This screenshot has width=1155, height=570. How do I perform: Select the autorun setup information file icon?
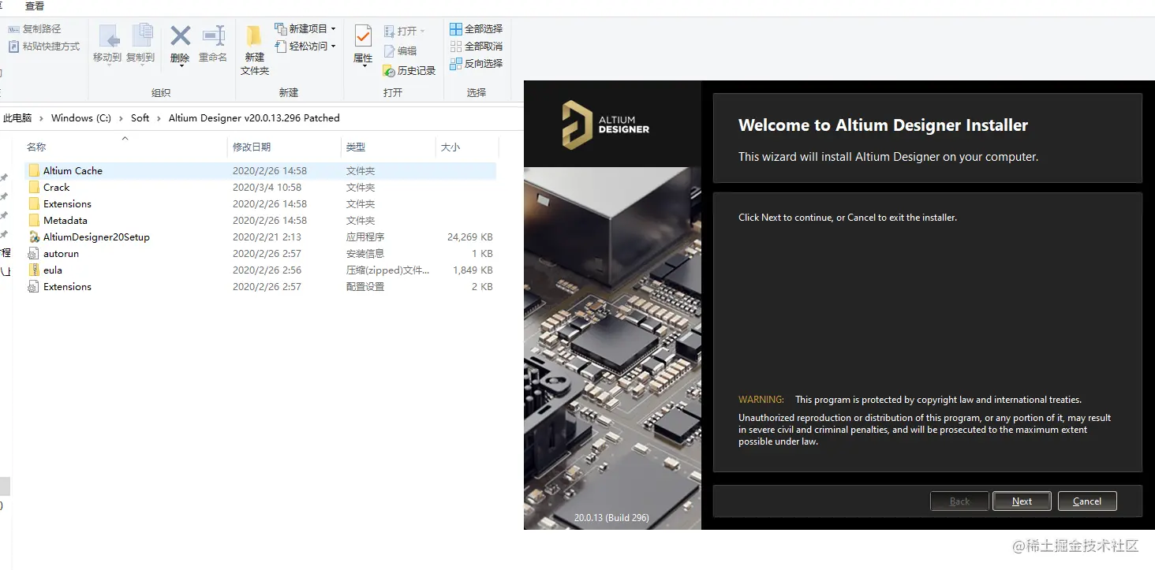[34, 253]
